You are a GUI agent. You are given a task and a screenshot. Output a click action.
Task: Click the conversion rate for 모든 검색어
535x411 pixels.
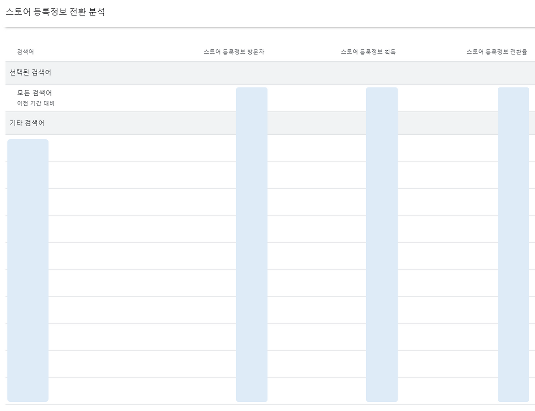point(513,98)
